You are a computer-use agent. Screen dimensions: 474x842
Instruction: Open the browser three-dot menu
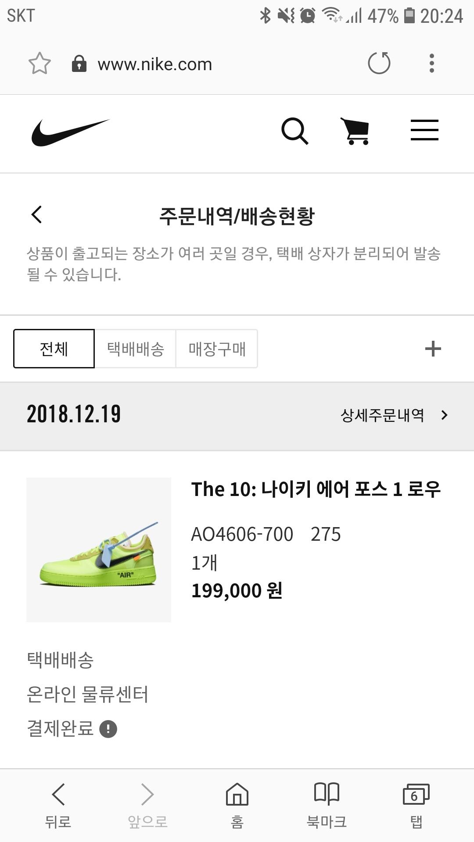(x=432, y=64)
